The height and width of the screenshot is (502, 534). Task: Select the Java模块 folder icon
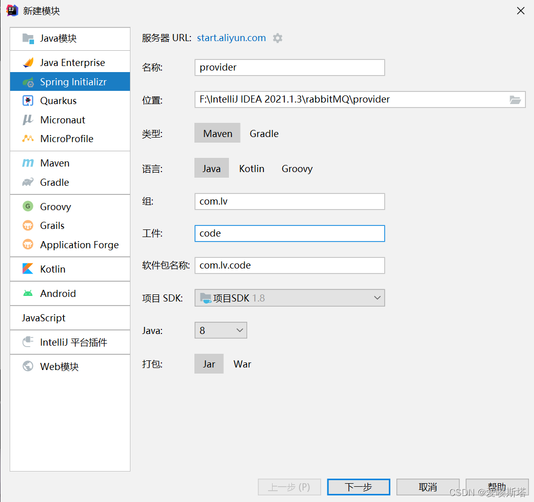coord(28,39)
